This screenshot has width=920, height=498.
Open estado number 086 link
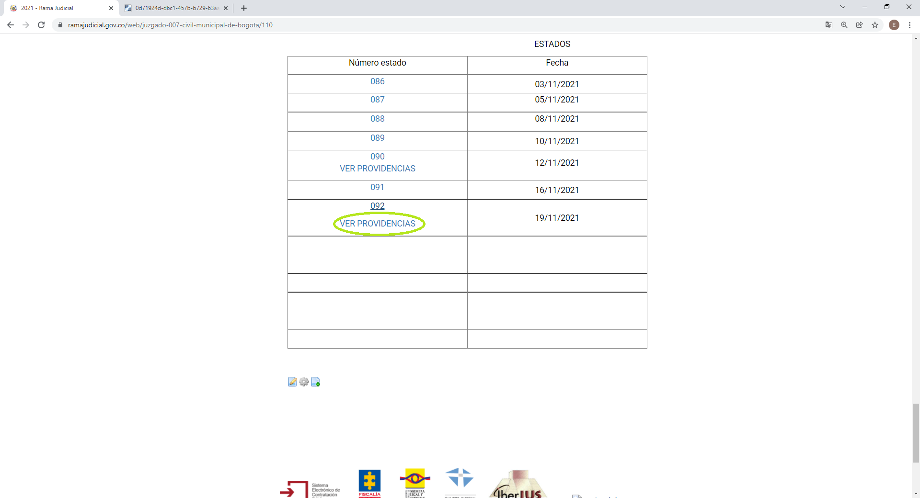pyautogui.click(x=377, y=81)
